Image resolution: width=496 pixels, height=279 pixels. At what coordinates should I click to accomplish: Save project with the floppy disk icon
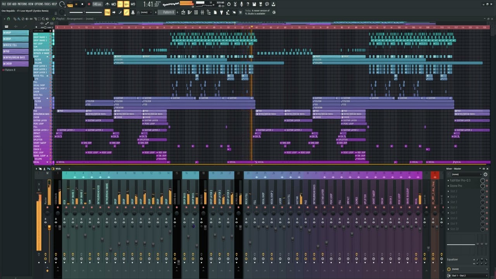point(254,4)
